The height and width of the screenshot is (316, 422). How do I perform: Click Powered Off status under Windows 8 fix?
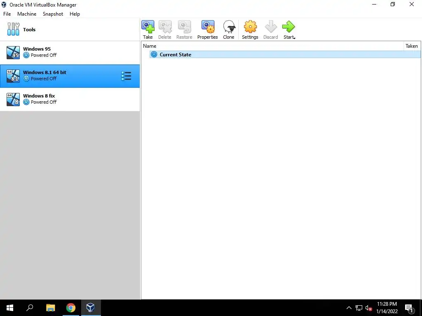(x=44, y=102)
